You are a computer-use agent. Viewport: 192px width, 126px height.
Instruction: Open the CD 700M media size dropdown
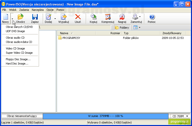click(180, 116)
